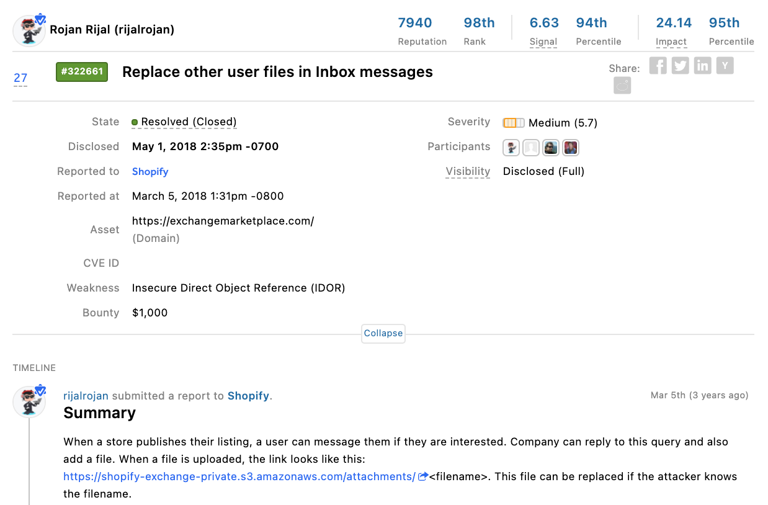This screenshot has height=505, width=768.
Task: Click the first participant avatar
Action: coord(511,147)
